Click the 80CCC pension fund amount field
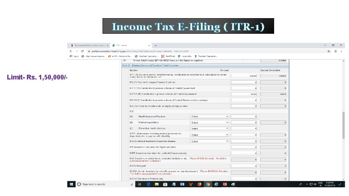The width and height of the screenshot is (349, 196). pos(244,82)
